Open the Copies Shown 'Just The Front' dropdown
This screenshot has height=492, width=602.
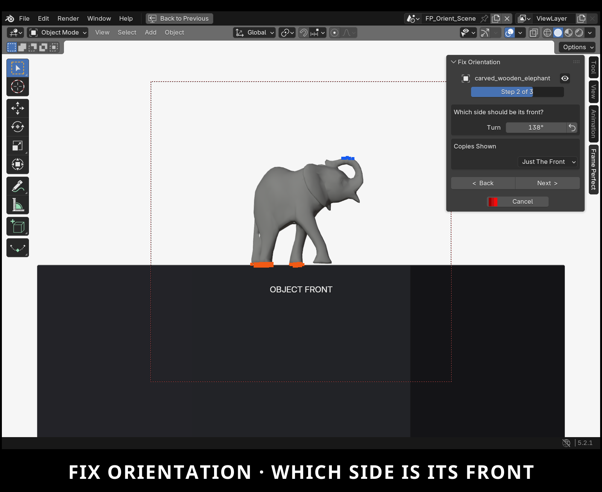click(x=548, y=162)
